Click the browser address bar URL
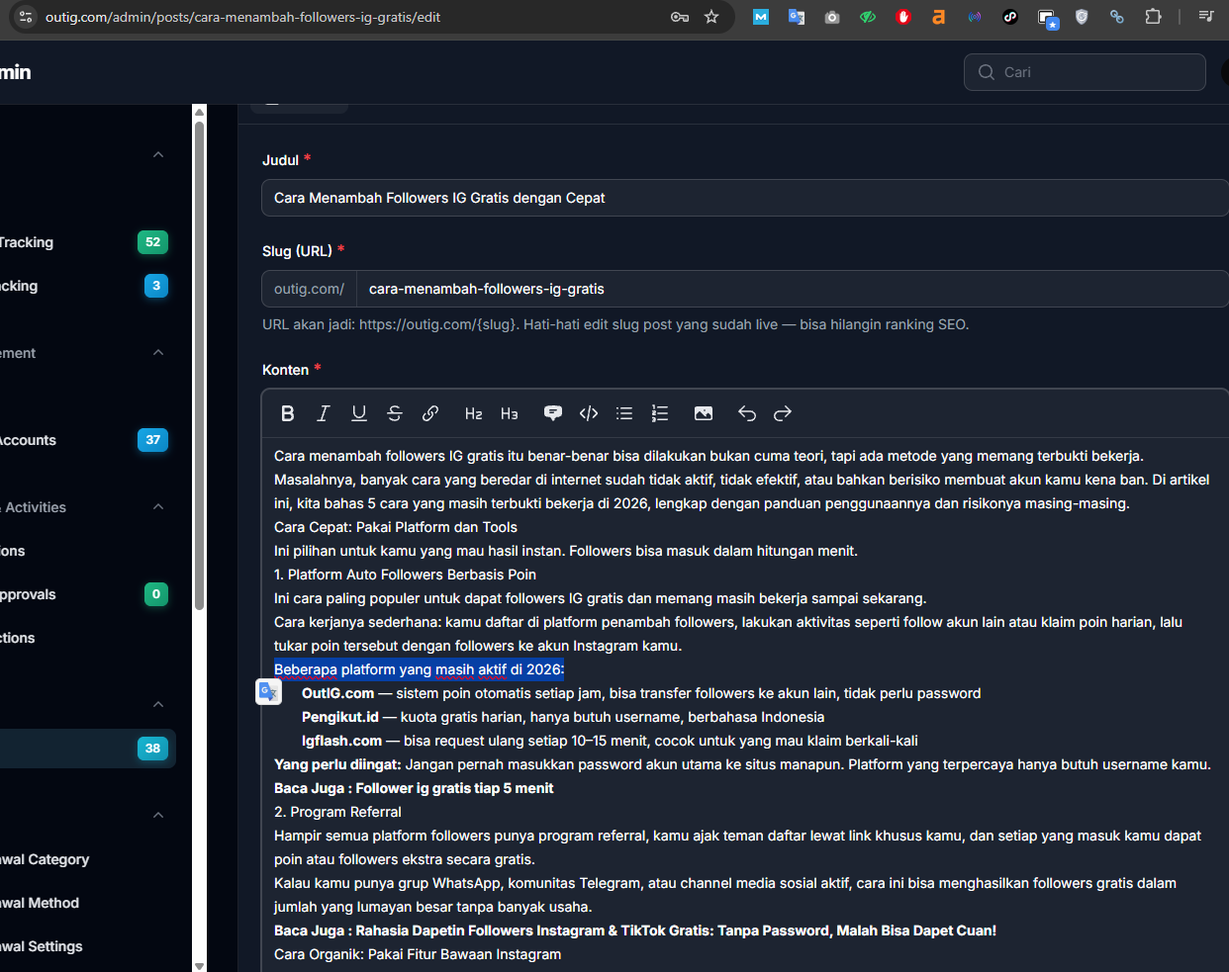This screenshot has height=972, width=1229. [x=242, y=17]
